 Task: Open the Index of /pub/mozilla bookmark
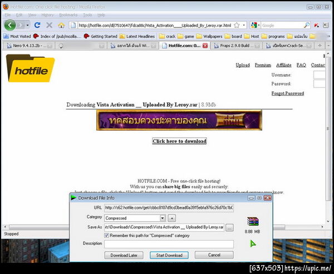click(57, 36)
